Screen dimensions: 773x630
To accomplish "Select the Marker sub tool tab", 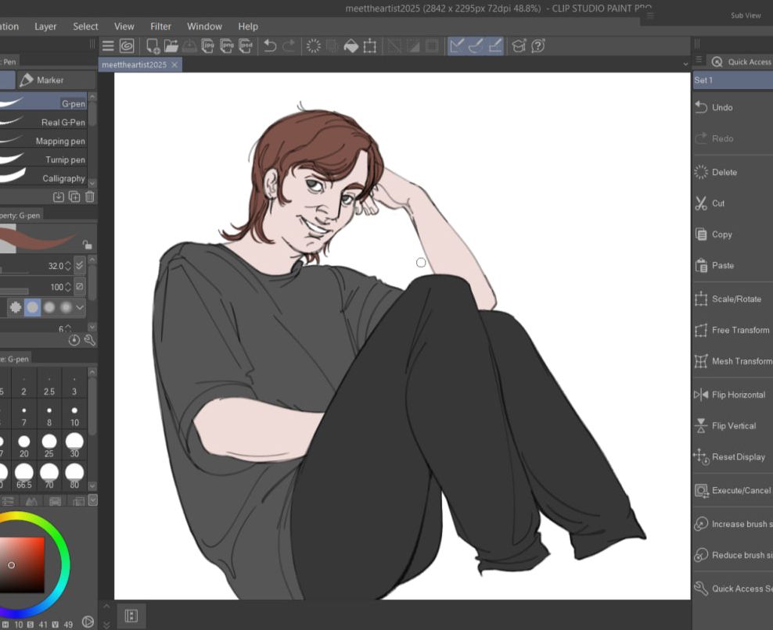I will point(49,80).
